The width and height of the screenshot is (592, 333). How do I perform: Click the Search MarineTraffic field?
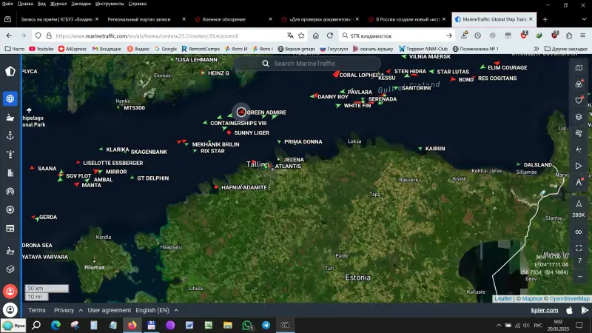pyautogui.click(x=307, y=64)
